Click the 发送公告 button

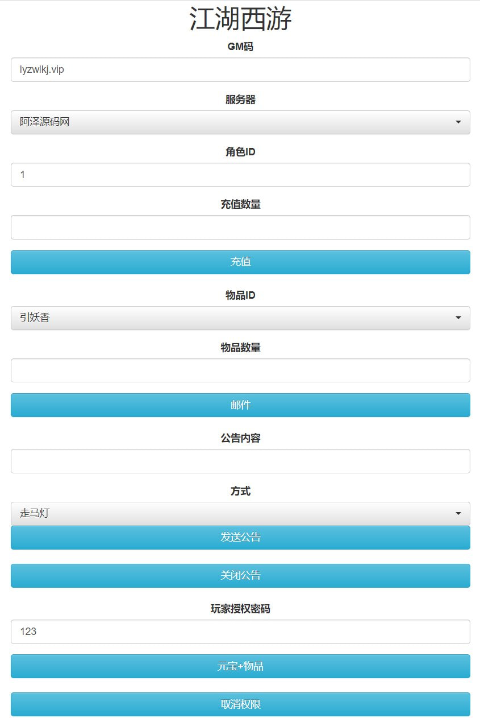point(240,537)
